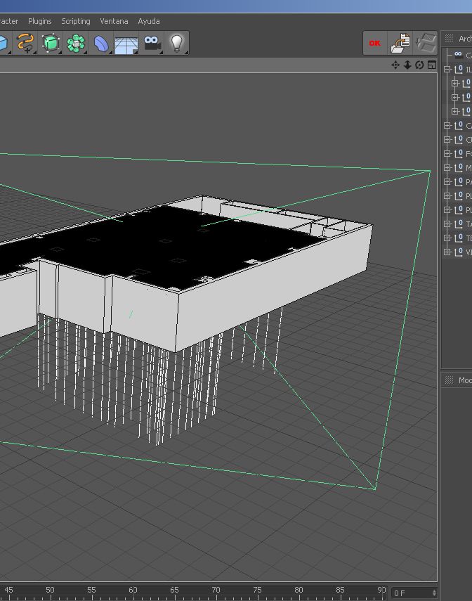
Task: Expand the FO object group
Action: coord(447,154)
